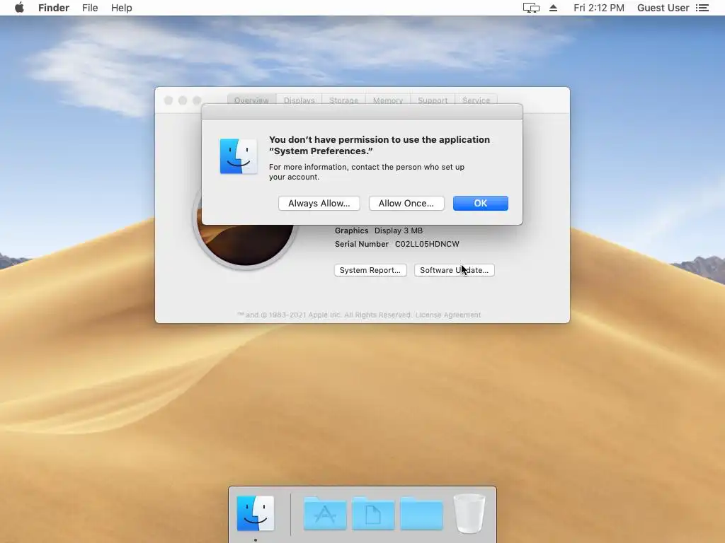Open the Apple menu
This screenshot has height=543, width=725.
(x=19, y=7)
